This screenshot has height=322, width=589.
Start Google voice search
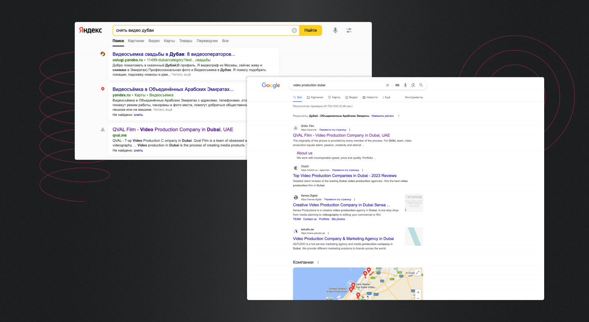point(405,85)
